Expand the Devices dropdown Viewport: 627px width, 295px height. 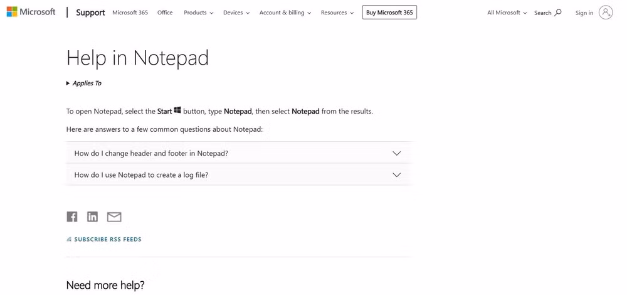[236, 13]
